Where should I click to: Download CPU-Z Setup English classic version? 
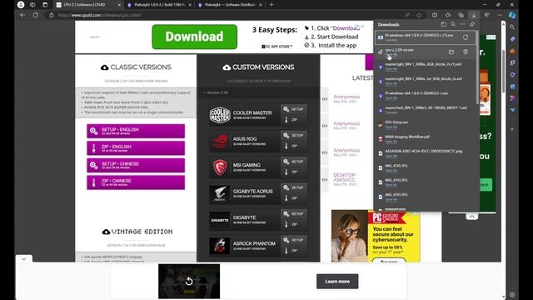point(136,131)
